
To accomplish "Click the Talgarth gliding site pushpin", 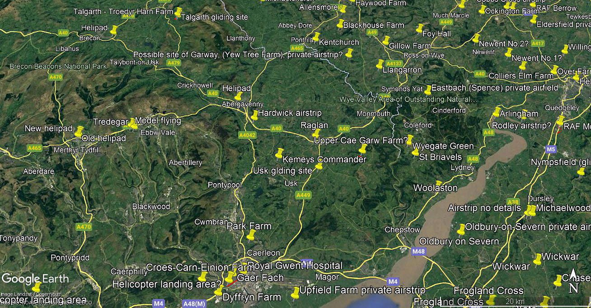I will (x=178, y=12).
